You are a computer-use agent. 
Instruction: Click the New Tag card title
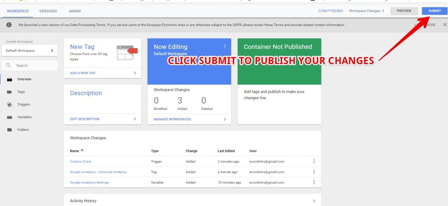(x=82, y=47)
